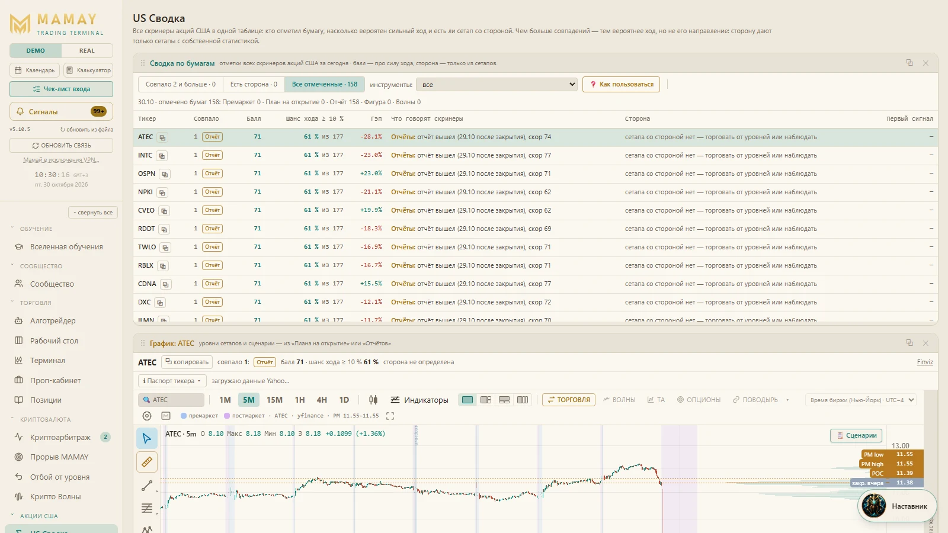
Task: Toggle fullscreen chart icon
Action: pos(390,416)
